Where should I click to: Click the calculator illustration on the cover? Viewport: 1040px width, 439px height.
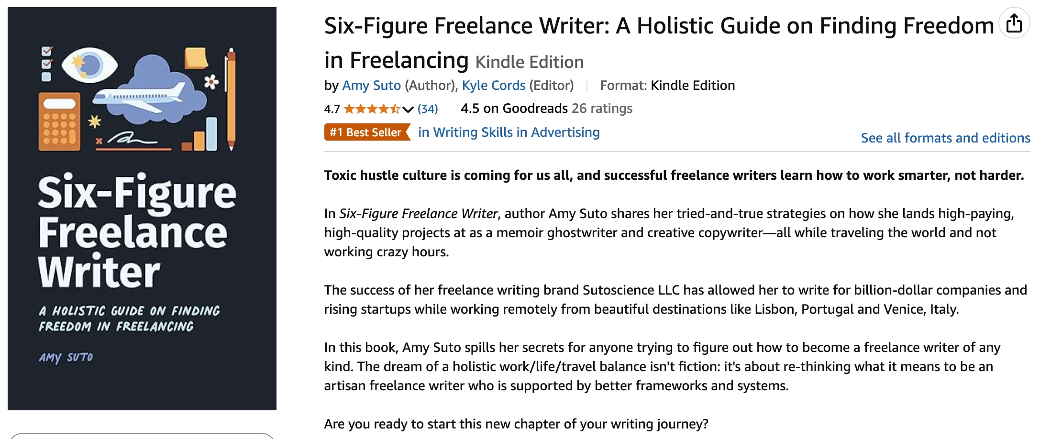[59, 121]
